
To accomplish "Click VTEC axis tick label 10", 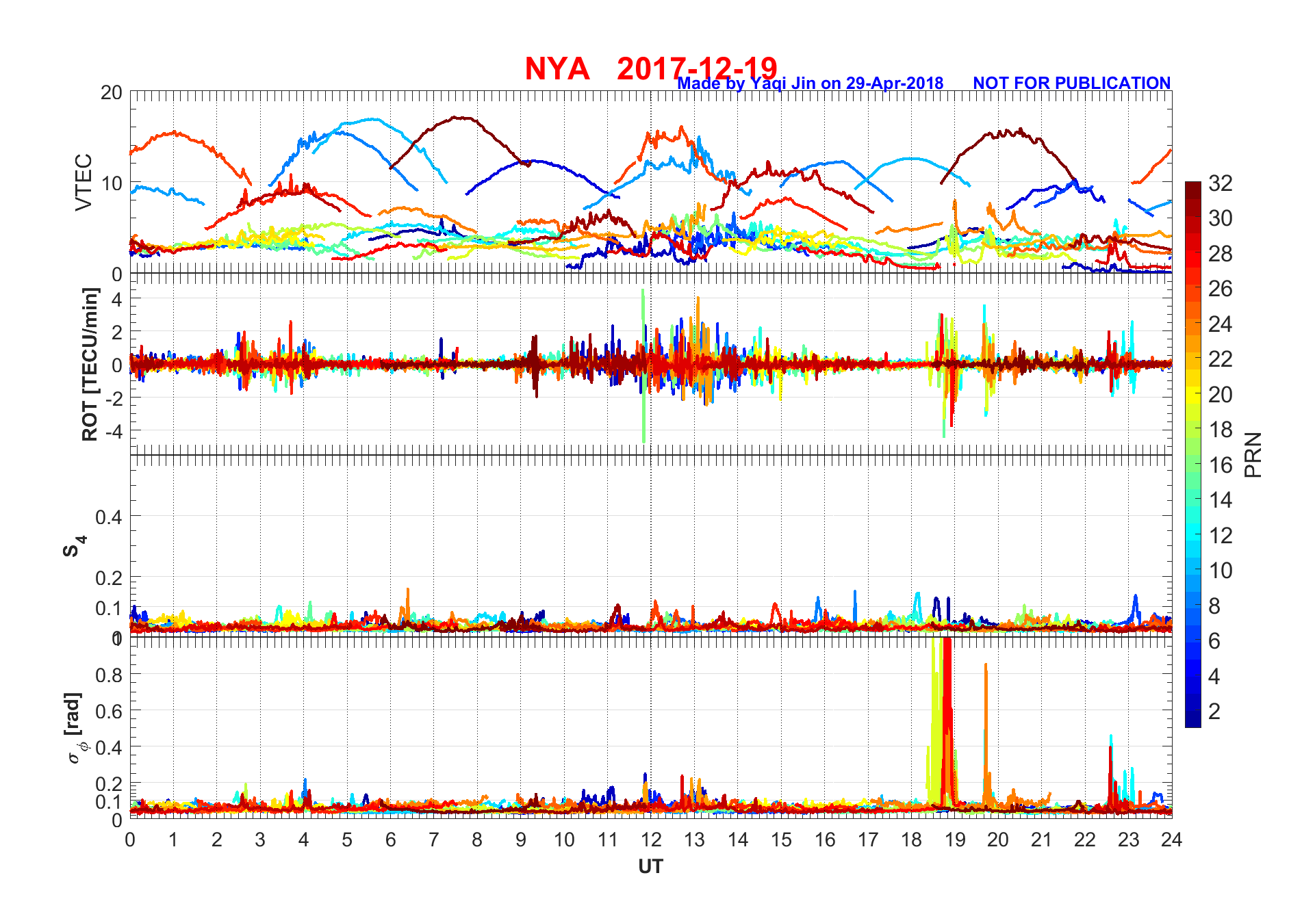I will (x=112, y=183).
